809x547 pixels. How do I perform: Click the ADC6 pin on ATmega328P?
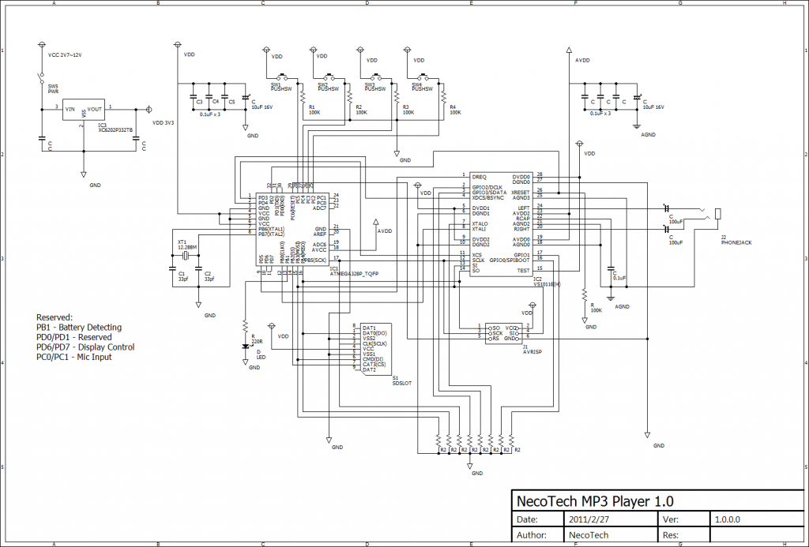[320, 245]
